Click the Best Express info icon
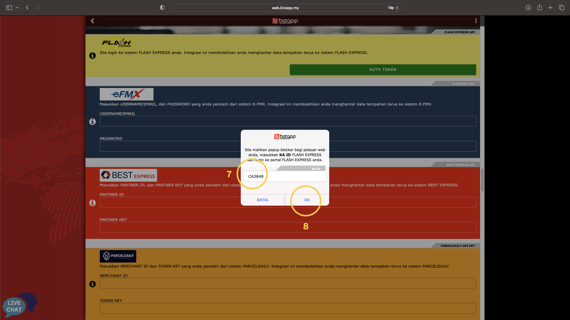Viewport: 570px width, 320px height. click(93, 203)
